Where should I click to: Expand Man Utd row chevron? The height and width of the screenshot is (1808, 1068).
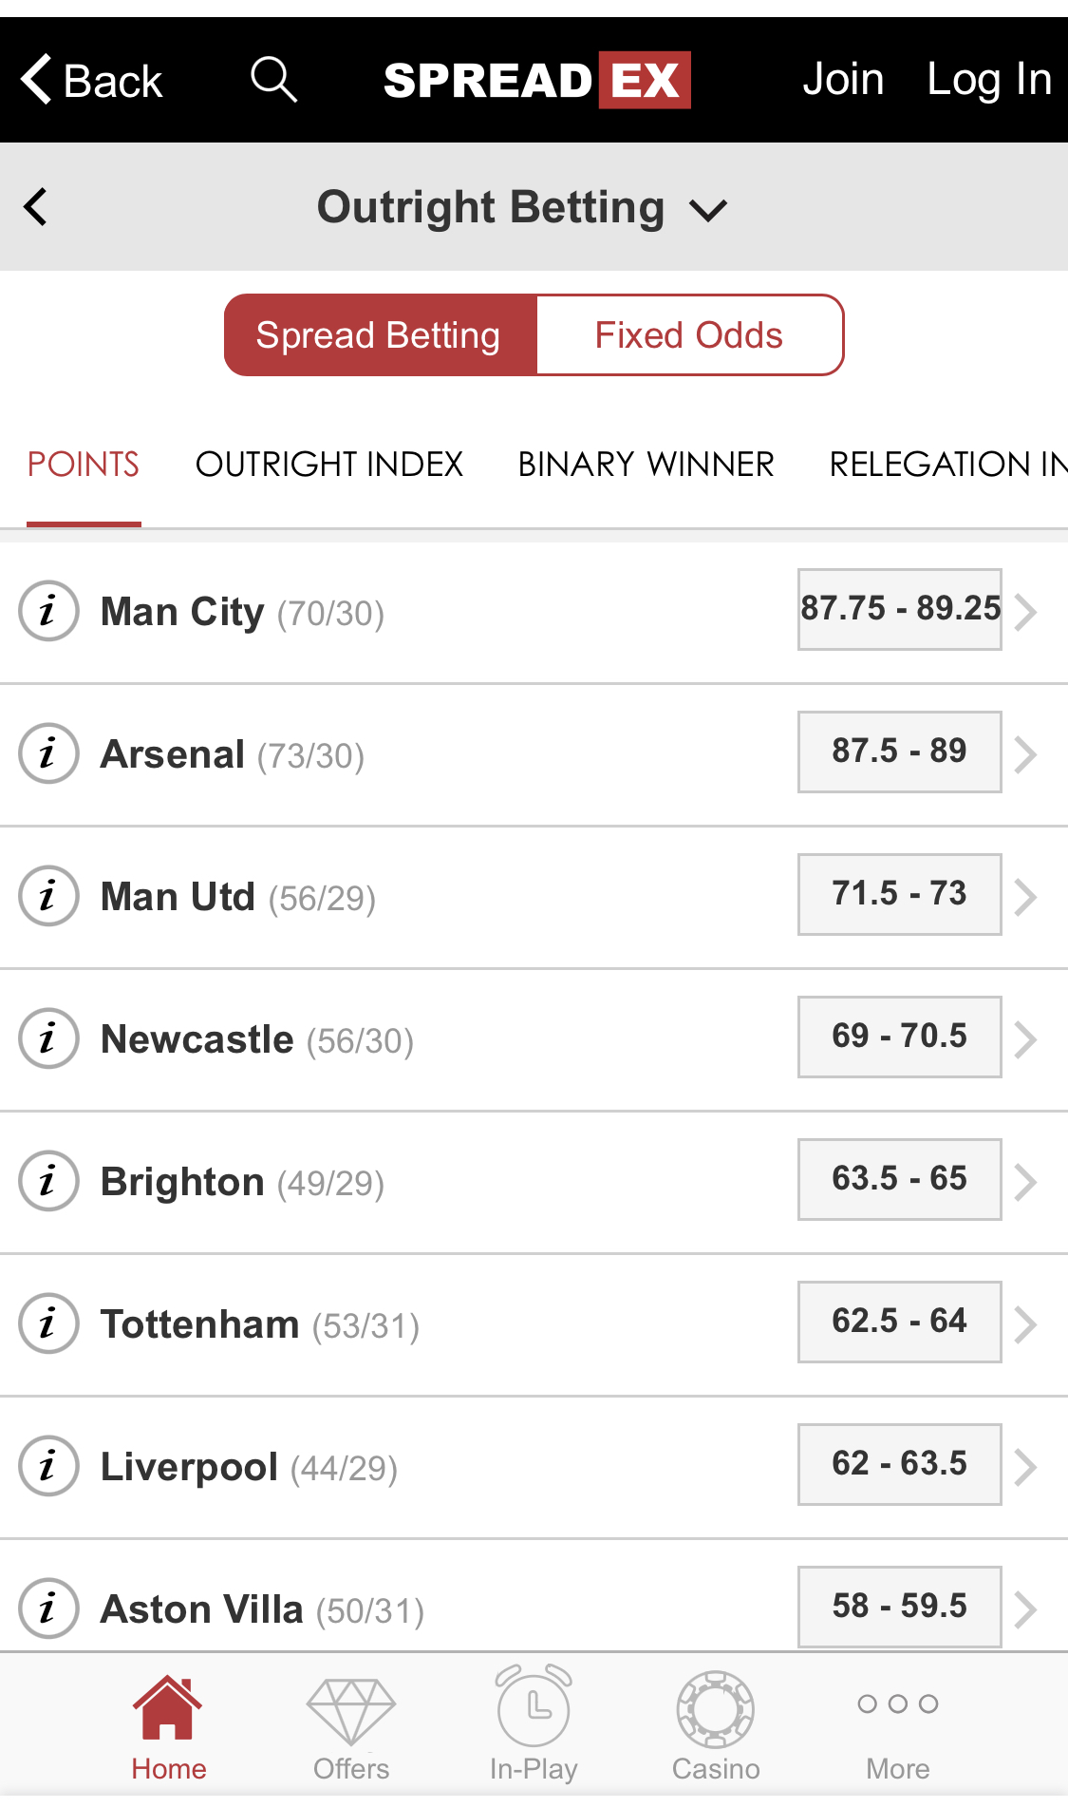[x=1025, y=896]
